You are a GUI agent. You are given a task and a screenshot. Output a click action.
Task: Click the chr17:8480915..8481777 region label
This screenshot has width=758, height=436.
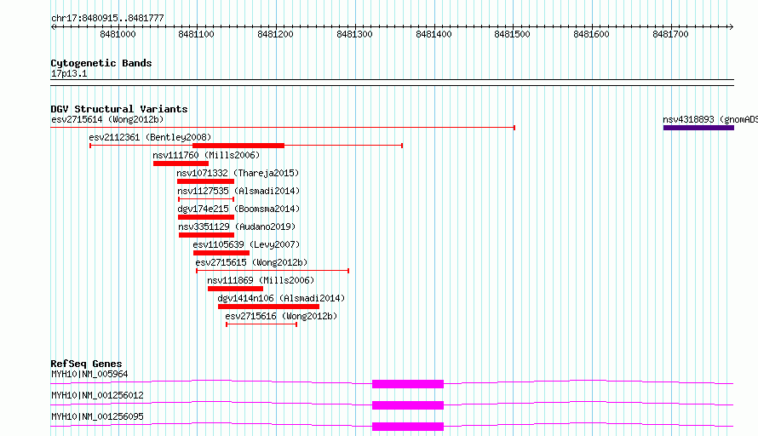(107, 19)
